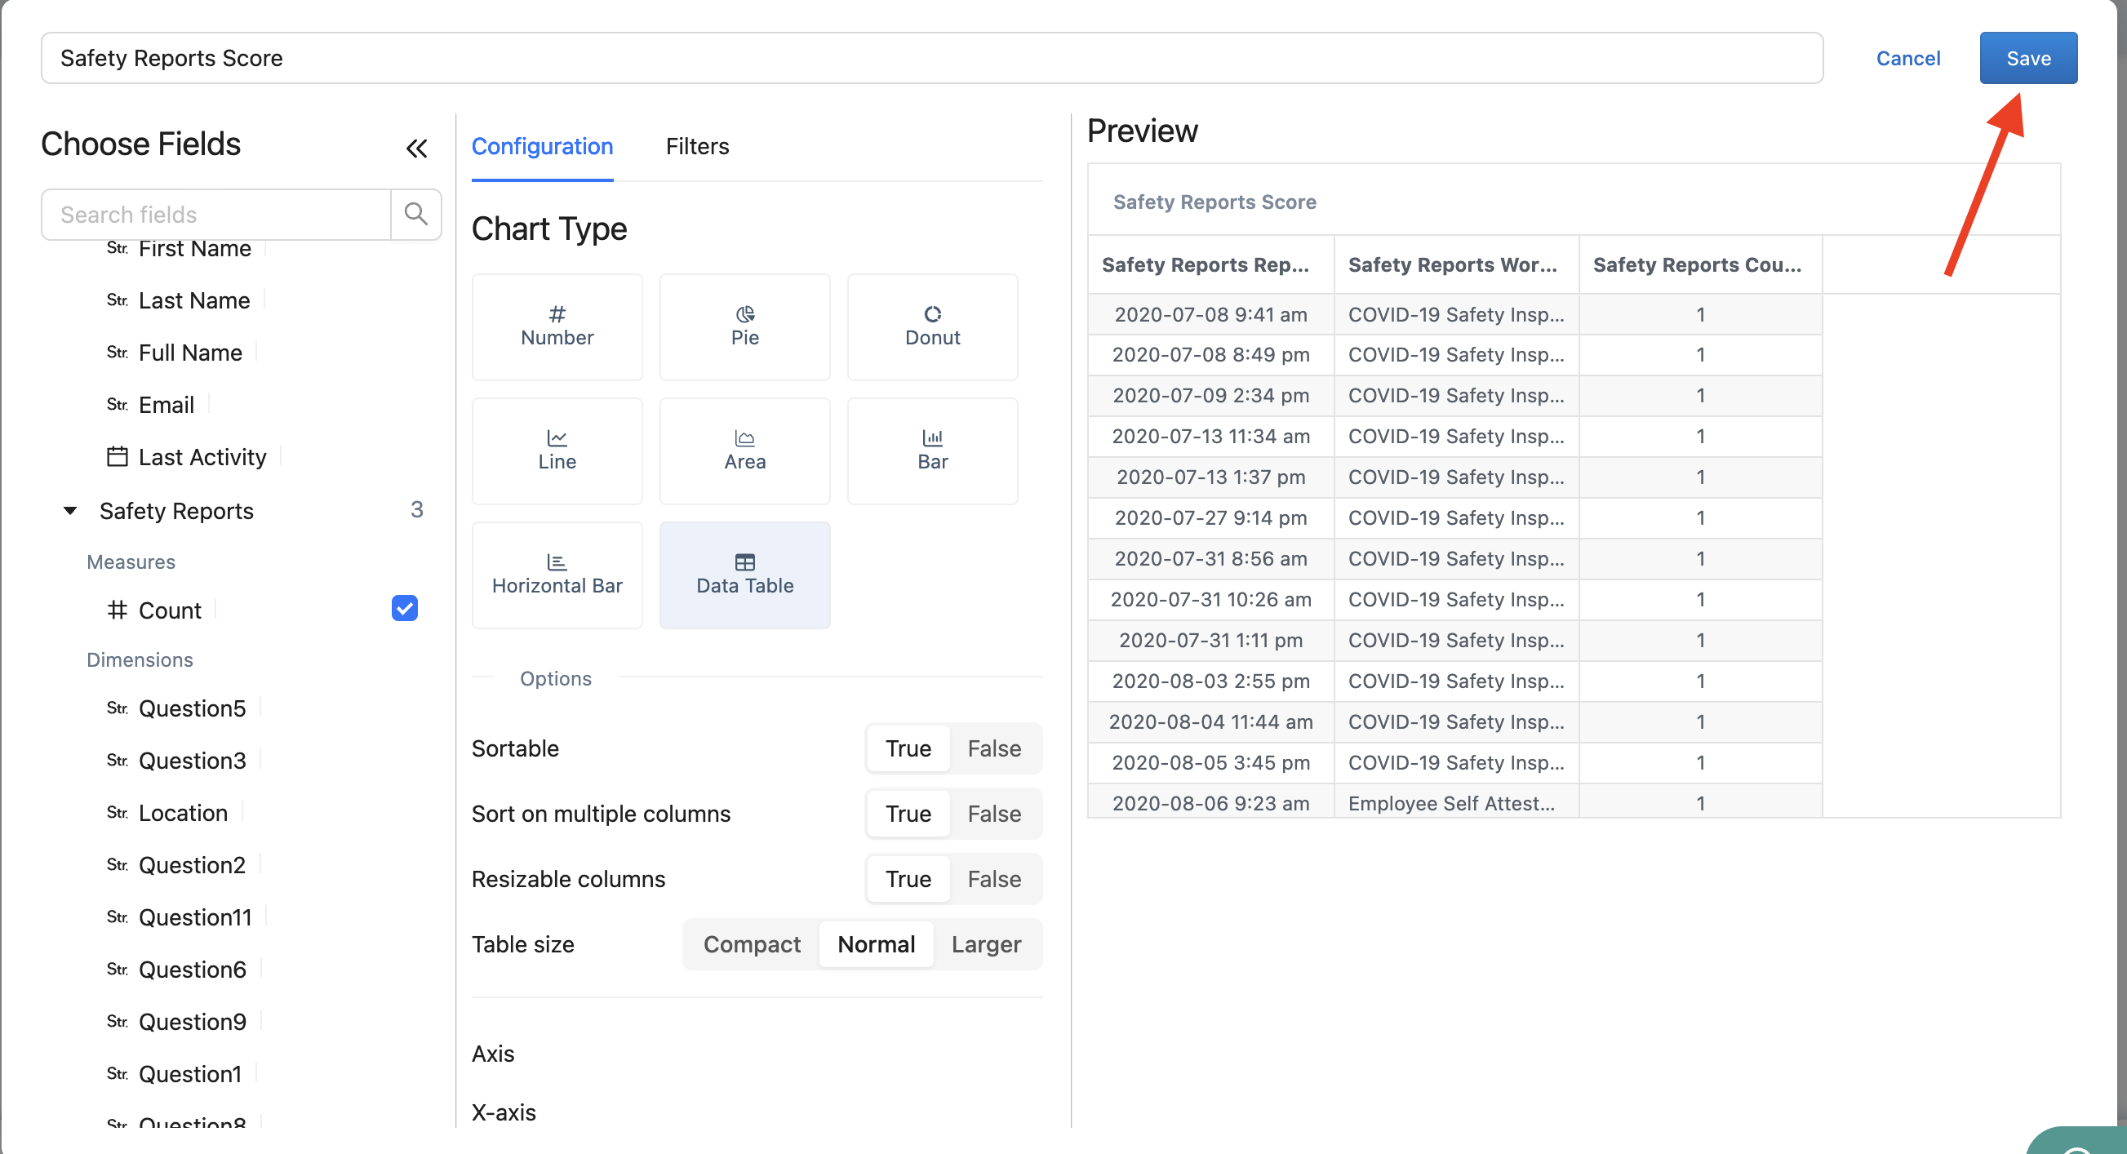Click the Count hash icon

[x=118, y=610]
